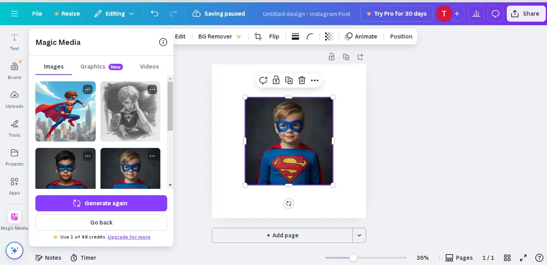This screenshot has height=265, width=547.
Task: Switch to the Videos tab
Action: click(x=150, y=67)
